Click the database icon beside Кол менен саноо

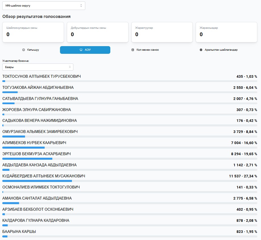132,50
